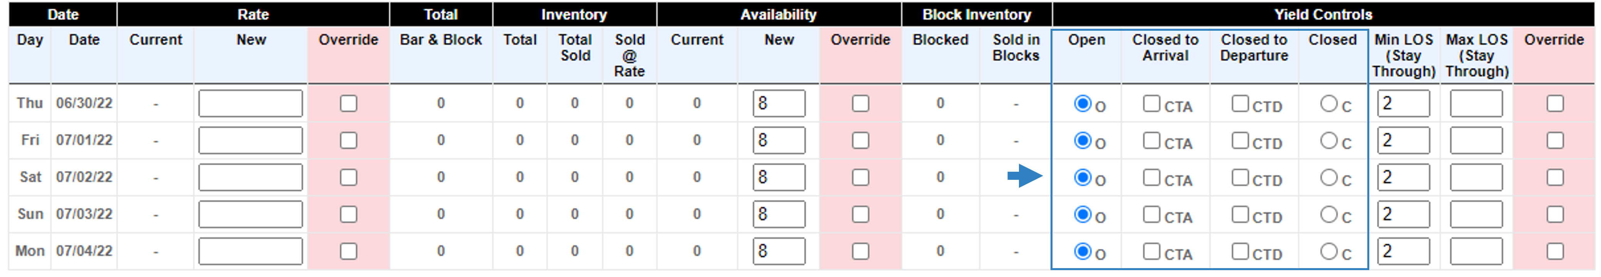Click New Rate field for Mon 07/04/22
Viewport: 1601px width, 277px height.
251,252
